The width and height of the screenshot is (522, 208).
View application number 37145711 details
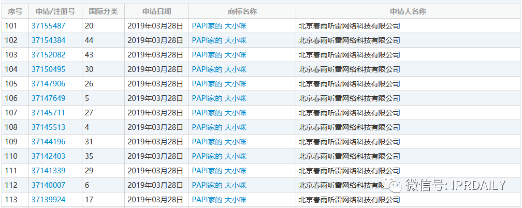pos(49,113)
